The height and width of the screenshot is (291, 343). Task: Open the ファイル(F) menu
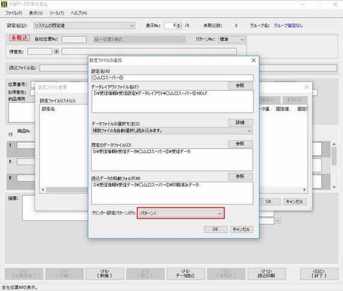[14, 13]
